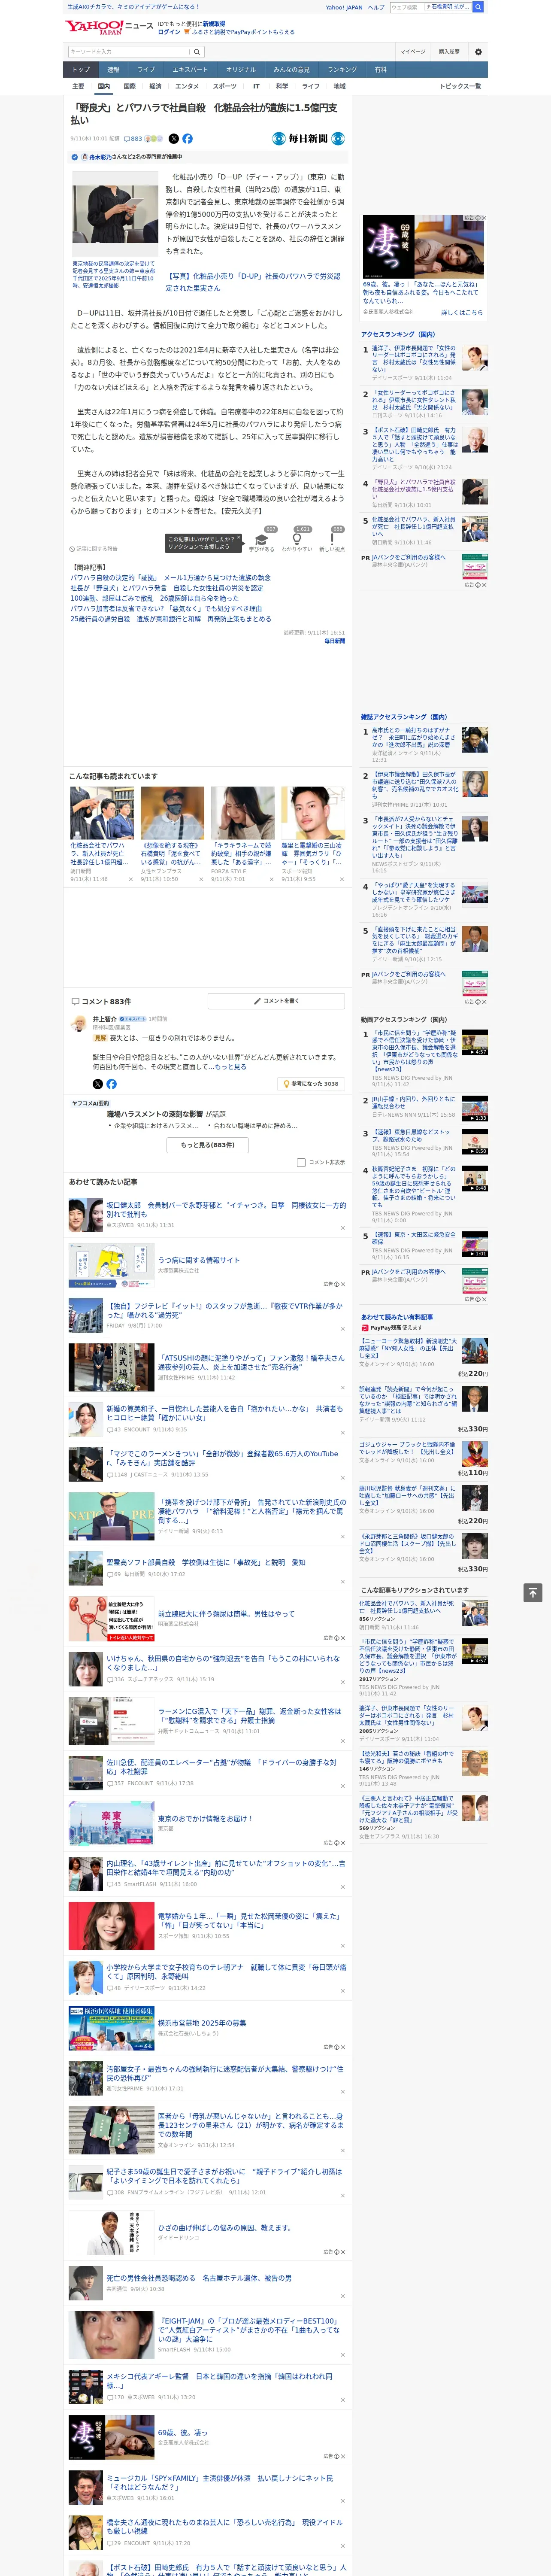Open the ランキング navigation tab
Screen dimensions: 551x2576
coord(342,69)
